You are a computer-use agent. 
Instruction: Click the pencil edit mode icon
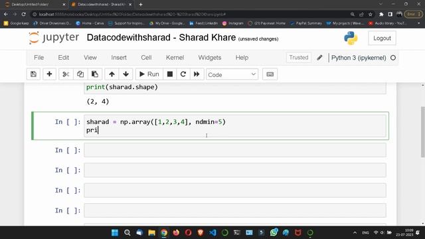click(319, 58)
